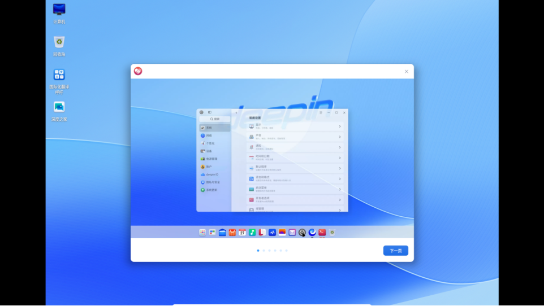The width and height of the screenshot is (544, 306).
Task: Click the purple mail envelope in previewed dock
Action: coord(292,233)
